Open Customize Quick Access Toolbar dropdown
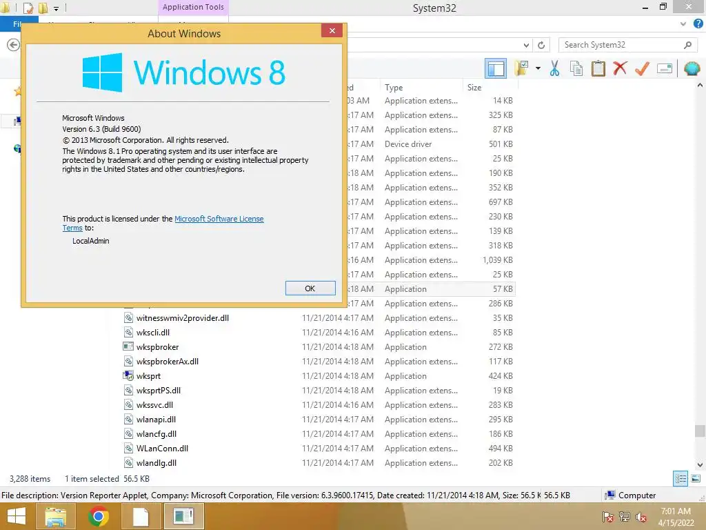Viewport: 706px width, 530px height. point(57,8)
